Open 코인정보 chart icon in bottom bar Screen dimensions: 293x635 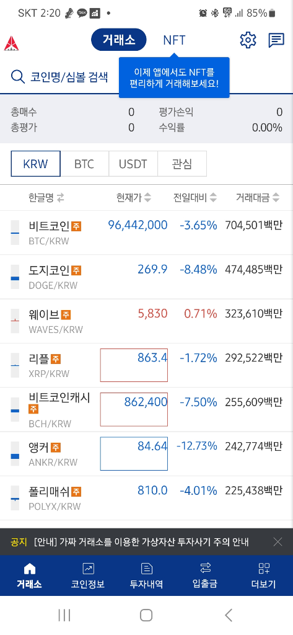tap(88, 569)
